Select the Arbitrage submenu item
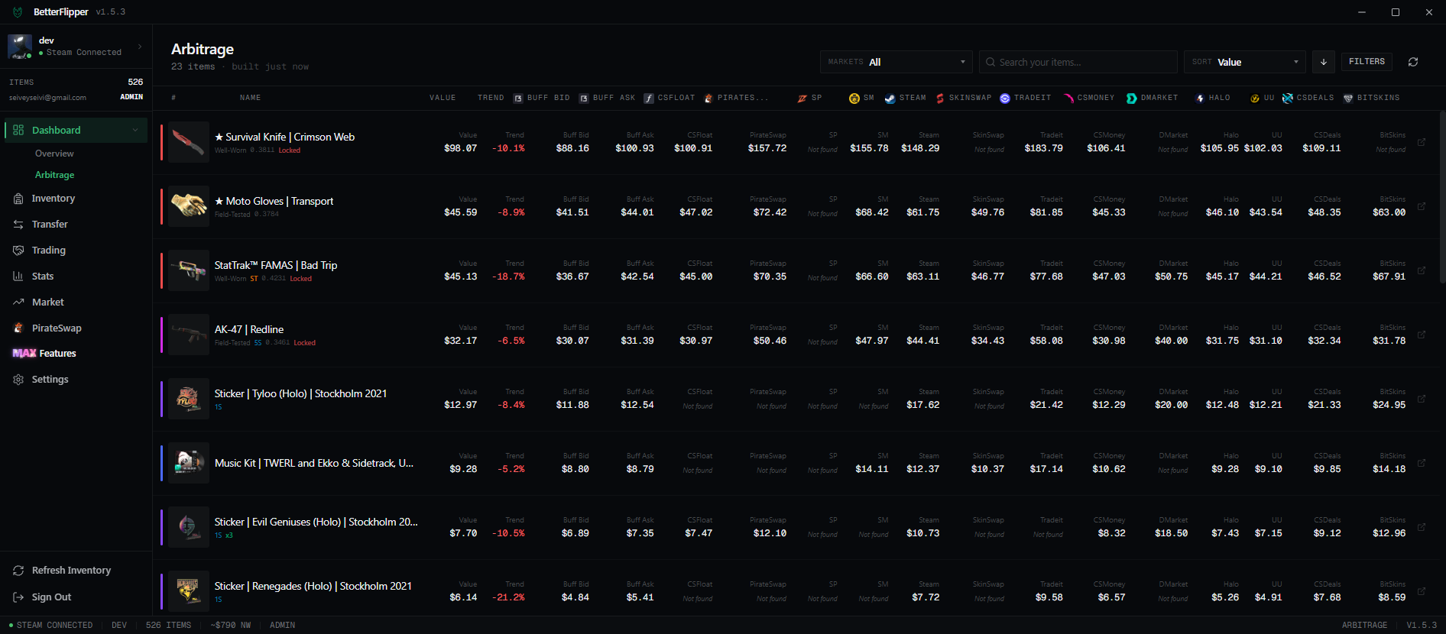The image size is (1446, 634). 55,175
